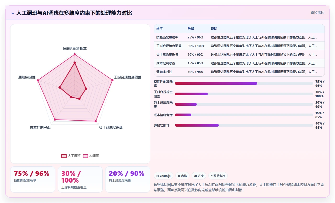The width and height of the screenshot is (335, 203).
Task: Click the 工时合规检查覆盖 radar axis label
Action: pyautogui.click(x=128, y=77)
